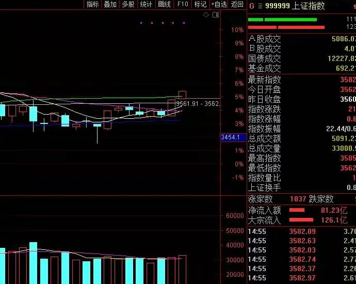Select the 999999 上证指数 title

coord(295,6)
